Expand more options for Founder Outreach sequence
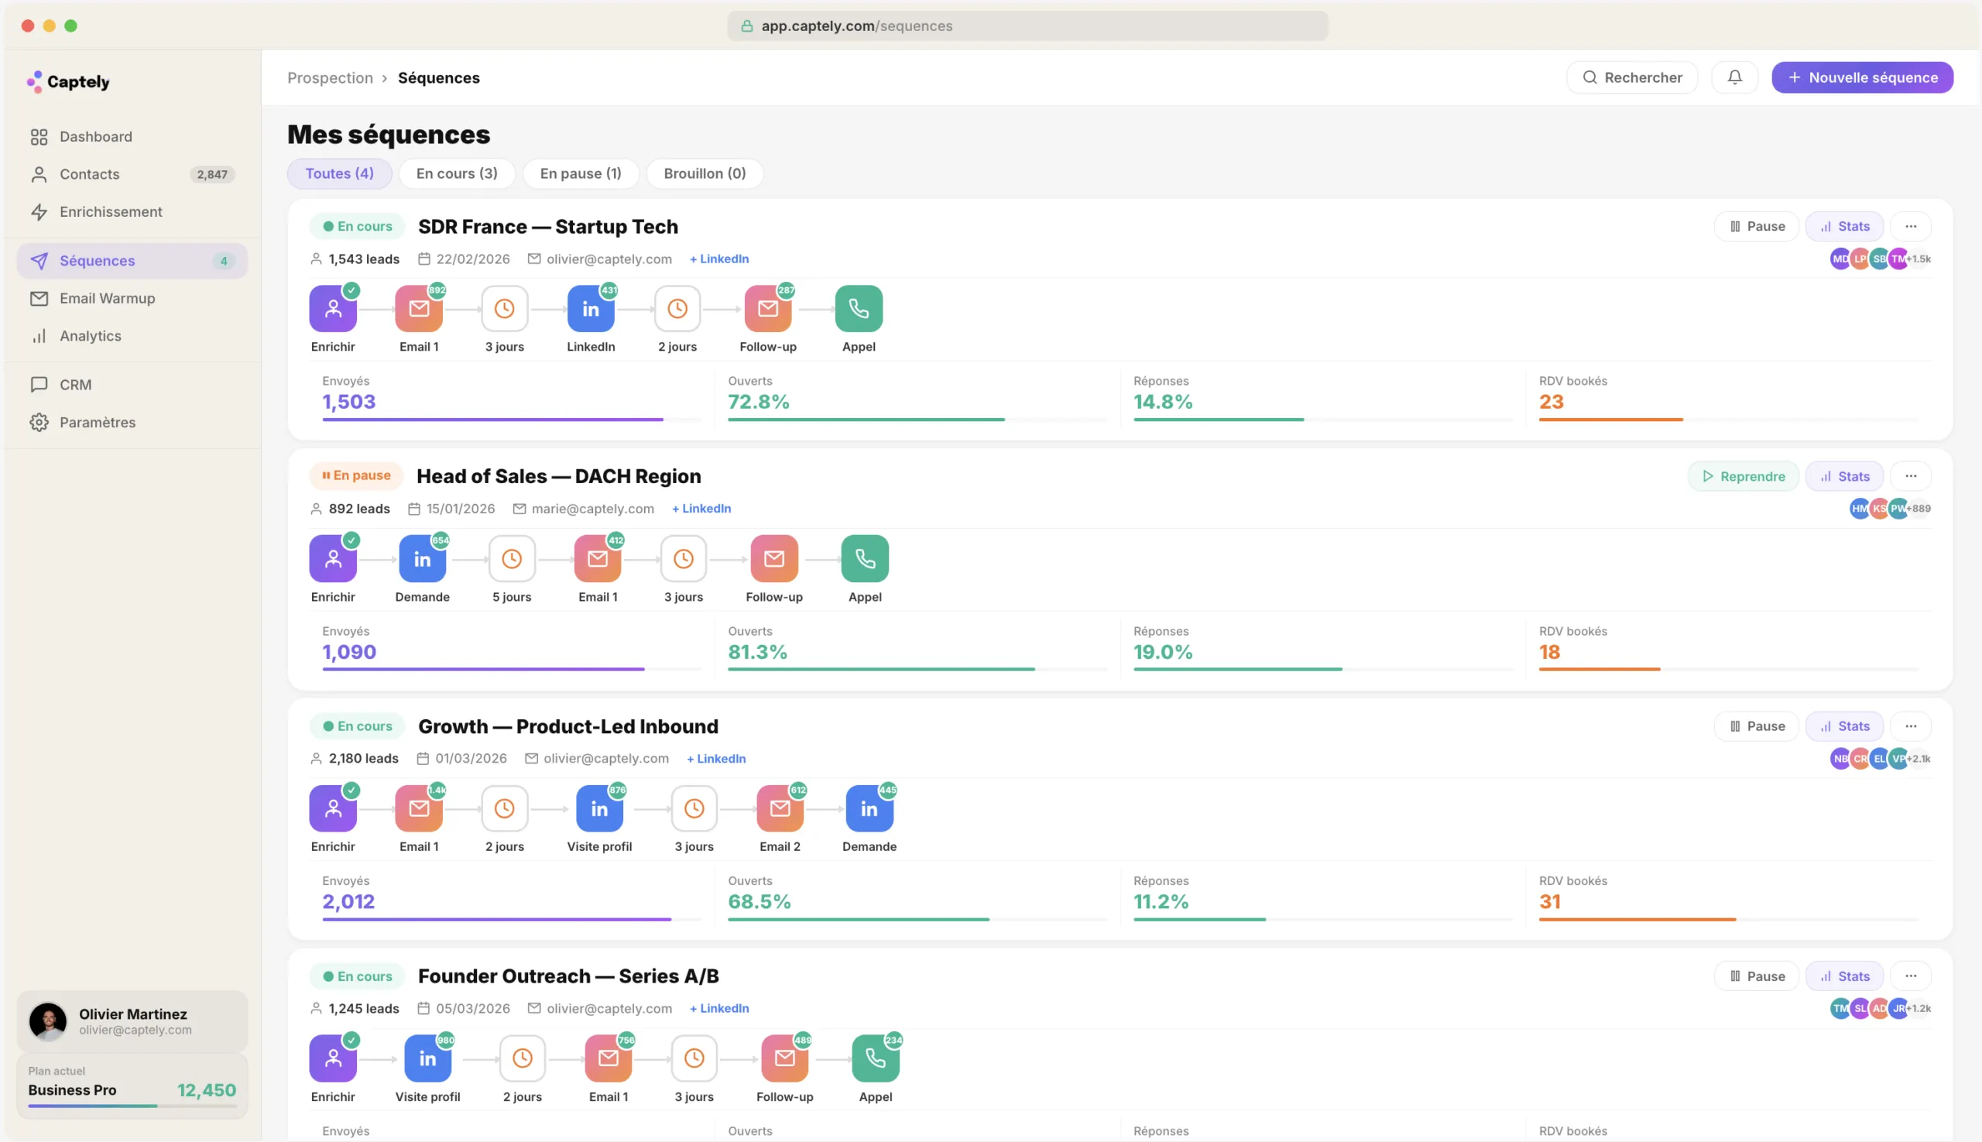This screenshot has width=1982, height=1142. click(1911, 976)
